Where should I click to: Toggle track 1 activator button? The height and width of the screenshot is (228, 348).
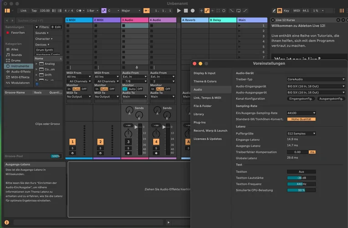72,142
